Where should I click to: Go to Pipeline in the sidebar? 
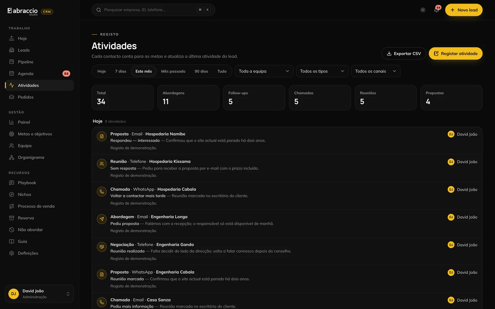39,62
